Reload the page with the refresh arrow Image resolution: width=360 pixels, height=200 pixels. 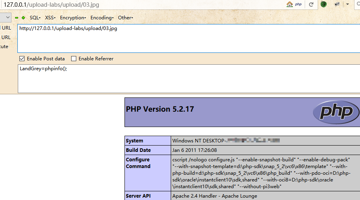[311, 4]
